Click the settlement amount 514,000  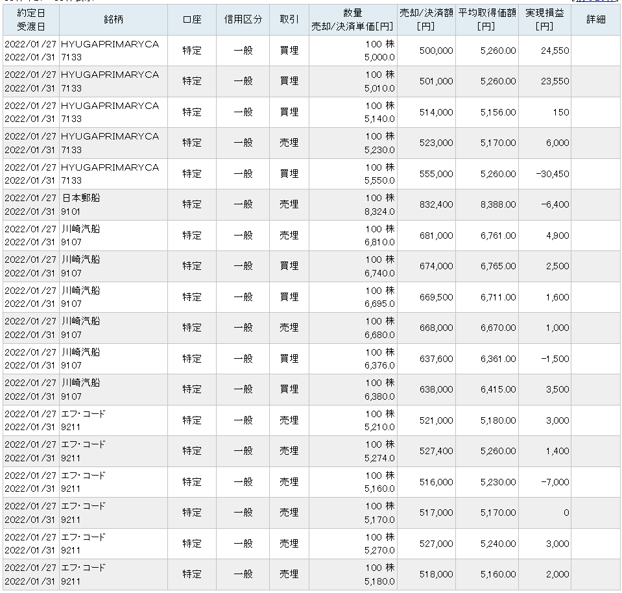point(436,112)
